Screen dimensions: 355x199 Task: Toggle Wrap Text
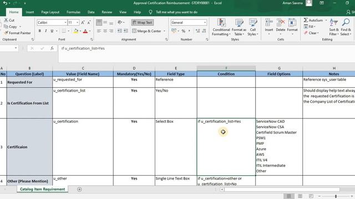pos(143,23)
